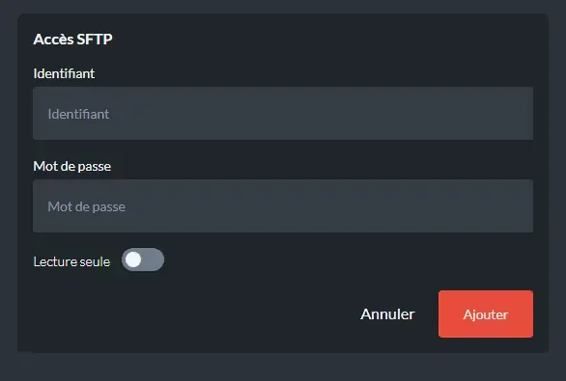Focus the Identifiant input field

click(x=283, y=113)
